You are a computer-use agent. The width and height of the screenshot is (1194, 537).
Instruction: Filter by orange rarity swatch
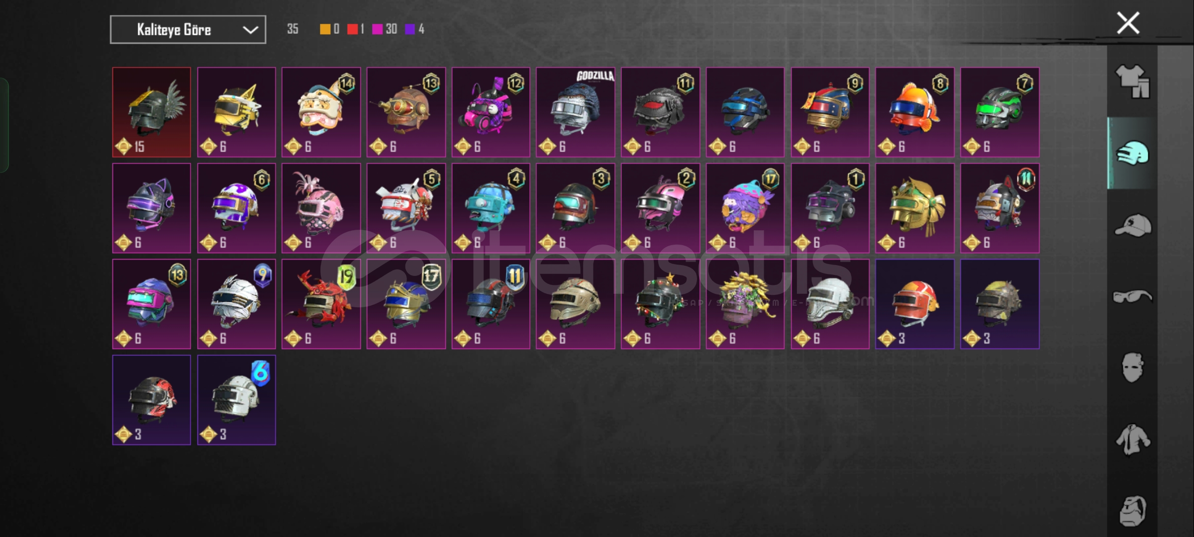click(325, 29)
